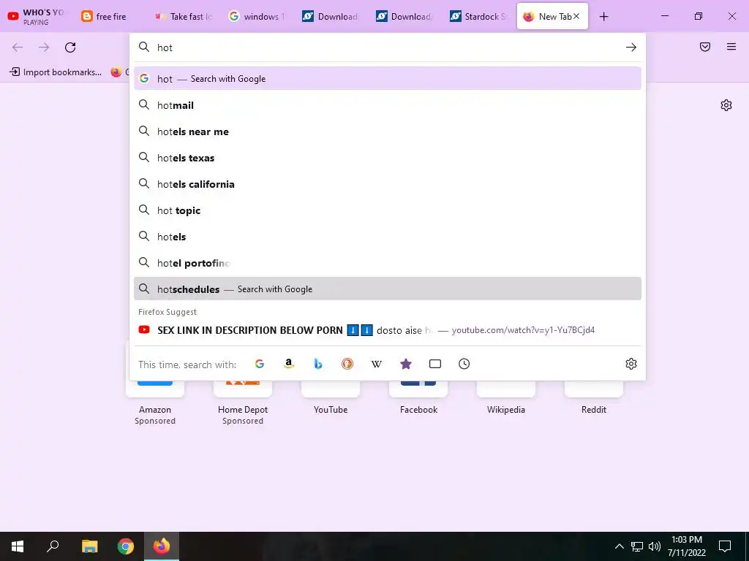Open Google Chrome from taskbar
Screen dimensions: 749x561
[x=126, y=546]
